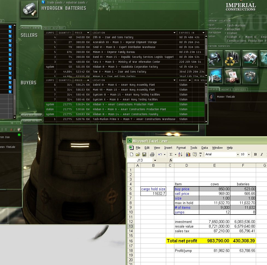267x265 pixels.
Task: Undo last action in Excel toolbar
Action: click(160, 154)
